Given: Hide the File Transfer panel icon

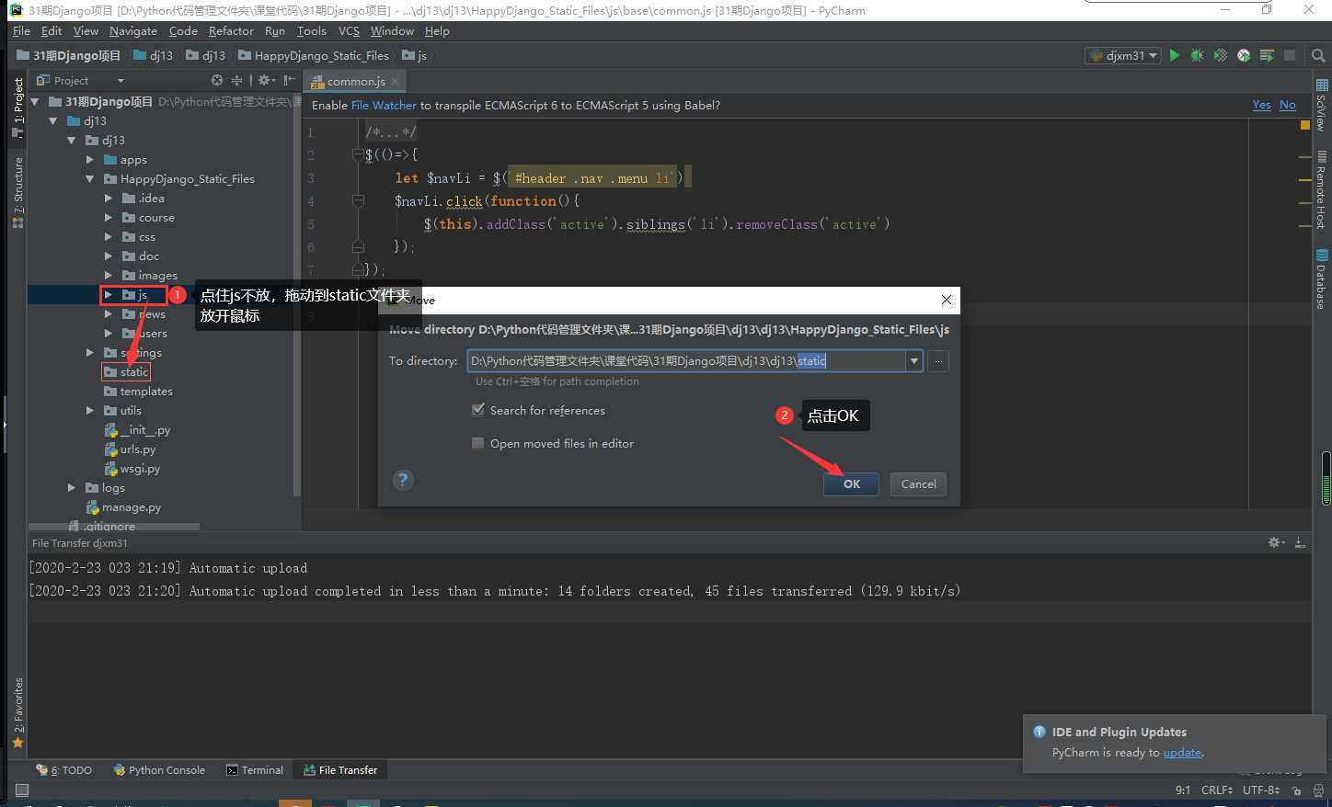Looking at the screenshot, I should pos(1300,542).
